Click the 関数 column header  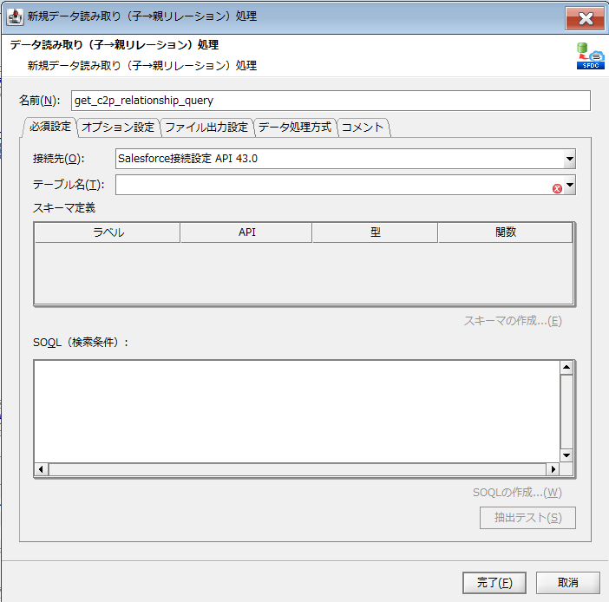[x=505, y=232]
